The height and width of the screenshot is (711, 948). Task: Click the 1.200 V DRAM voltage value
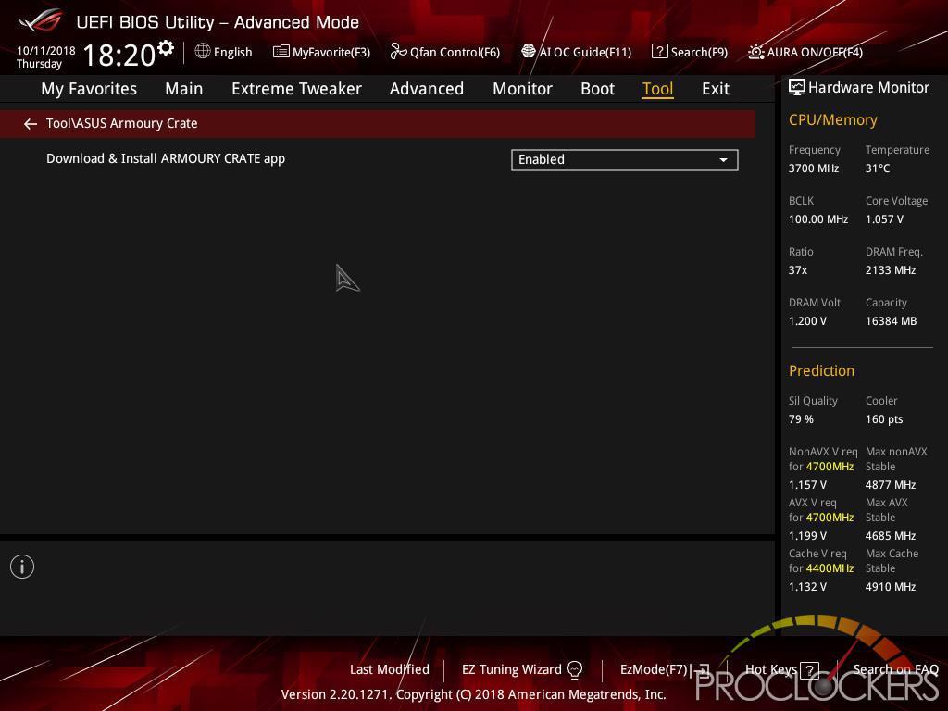click(x=807, y=321)
